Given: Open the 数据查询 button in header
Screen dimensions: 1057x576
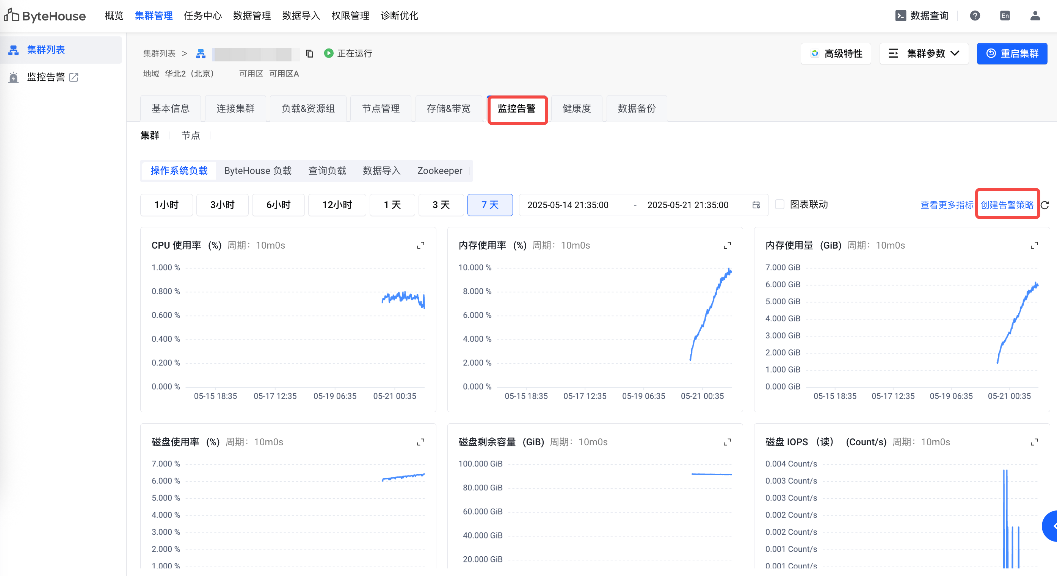Looking at the screenshot, I should pos(922,16).
